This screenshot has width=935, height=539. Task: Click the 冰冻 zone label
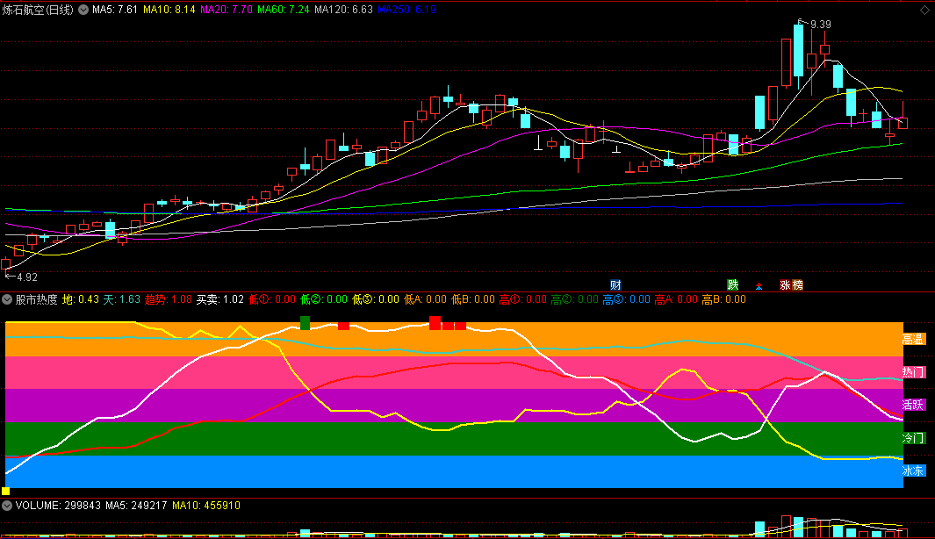913,471
